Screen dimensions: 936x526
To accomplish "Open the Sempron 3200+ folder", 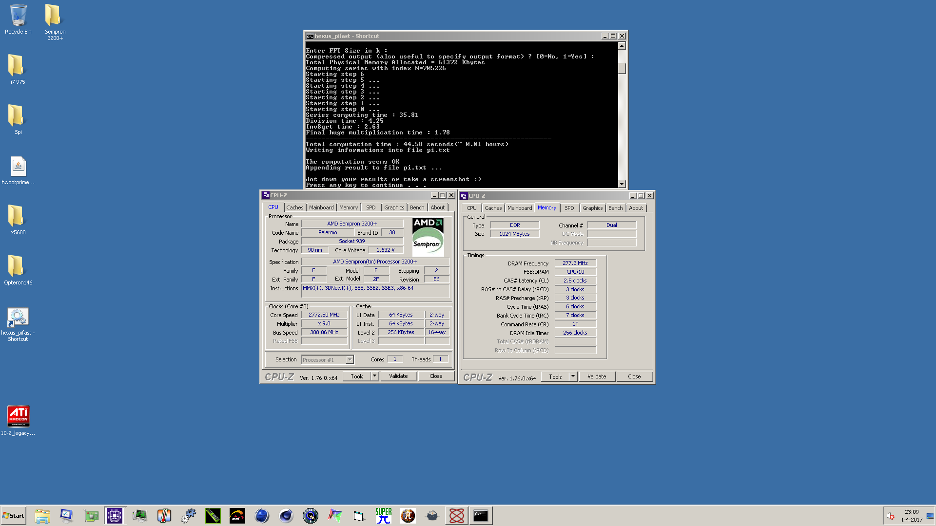I will point(55,22).
